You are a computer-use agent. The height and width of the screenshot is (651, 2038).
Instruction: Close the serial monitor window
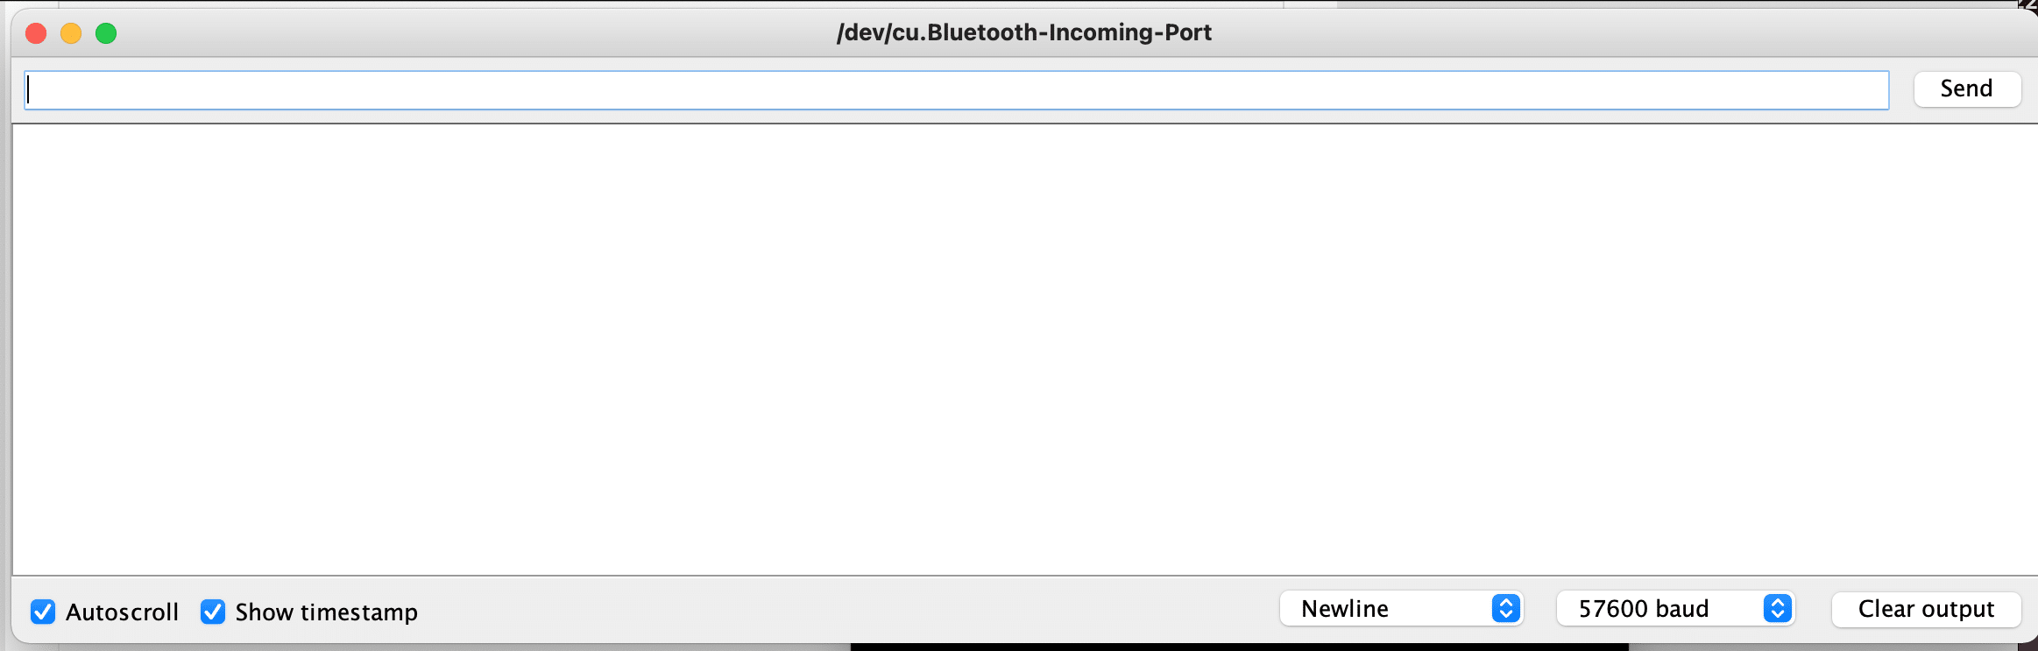tap(36, 33)
